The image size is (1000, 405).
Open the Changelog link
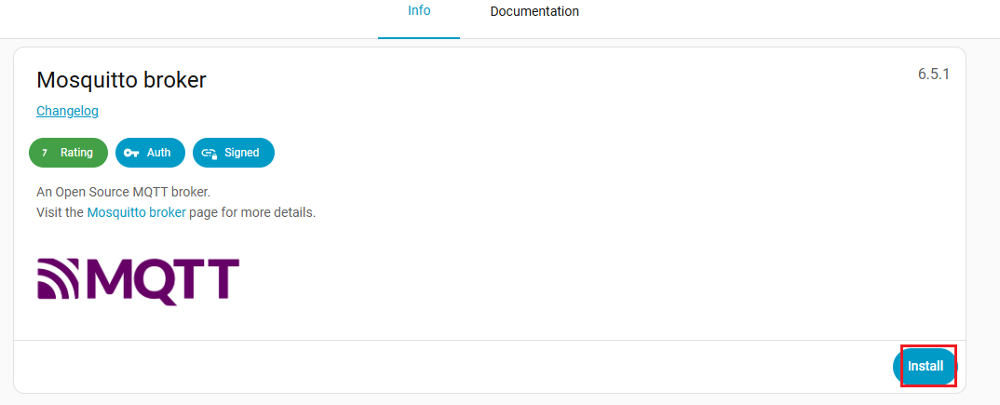click(x=68, y=111)
